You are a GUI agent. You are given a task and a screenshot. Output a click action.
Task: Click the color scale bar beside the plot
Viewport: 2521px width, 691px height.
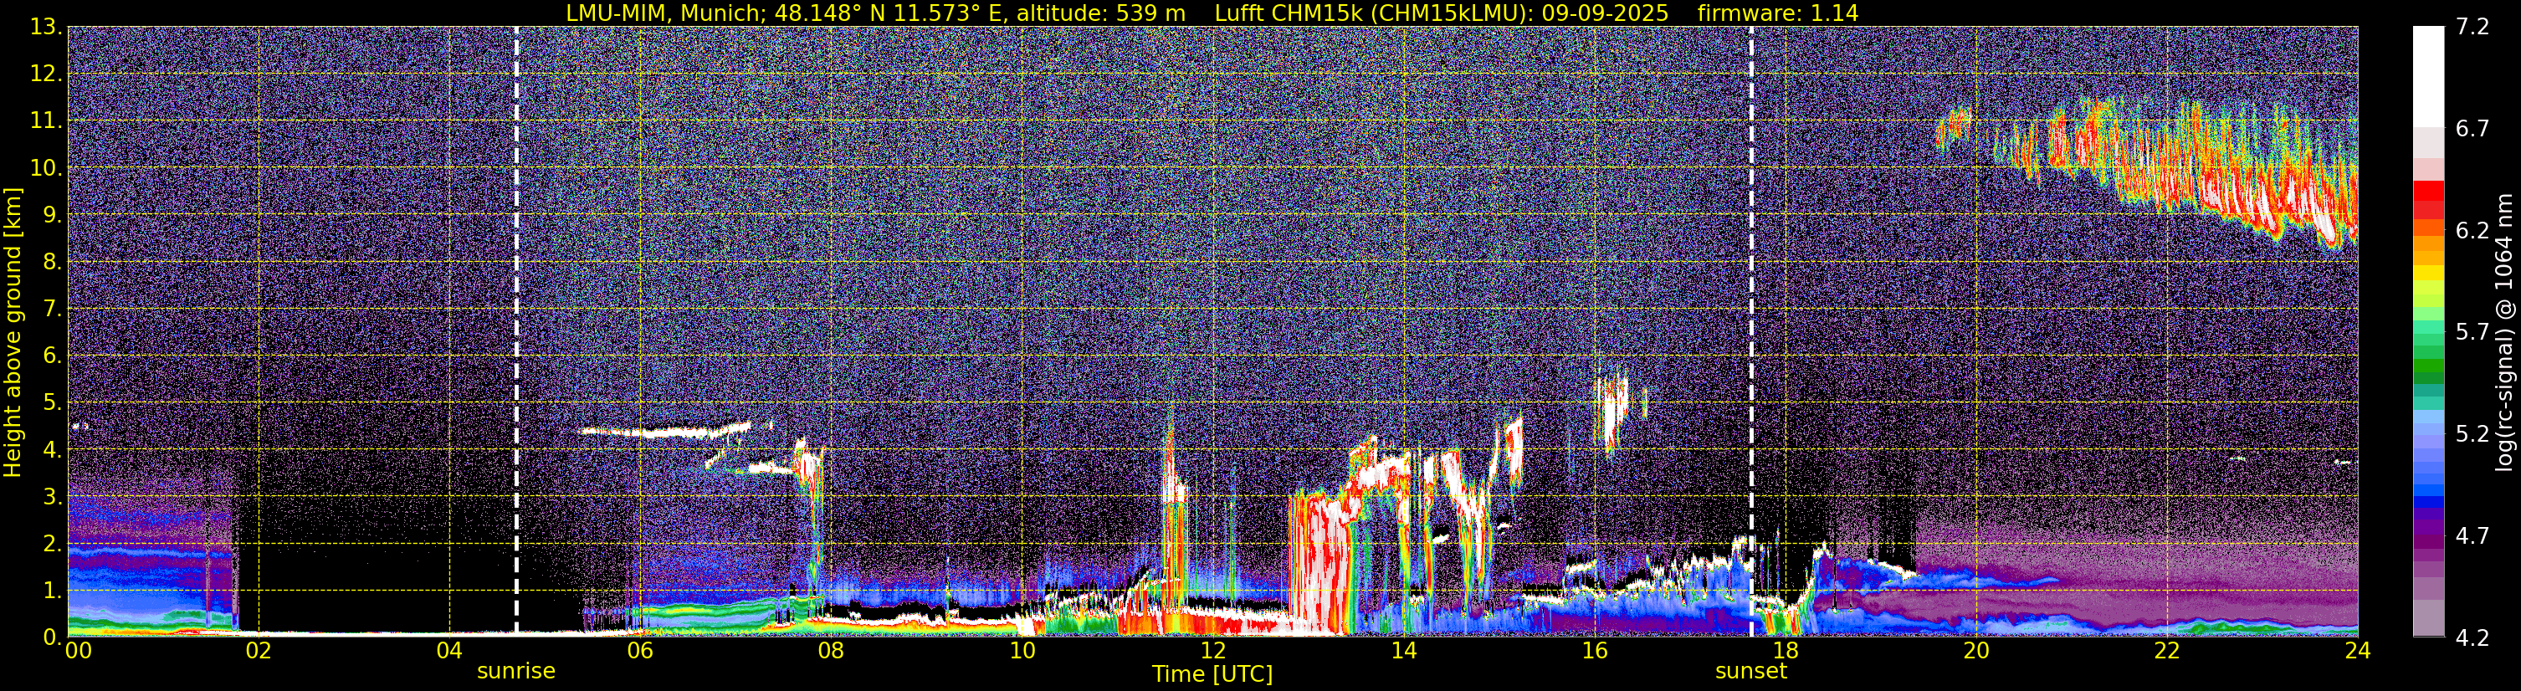pyautogui.click(x=2428, y=332)
